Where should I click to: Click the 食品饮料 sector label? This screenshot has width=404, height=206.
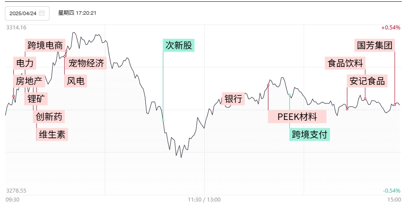[x=345, y=63]
